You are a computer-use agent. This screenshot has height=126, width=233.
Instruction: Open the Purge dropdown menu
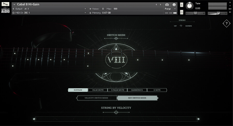[170, 9]
